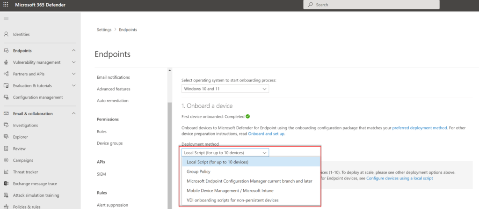Open the Onboard and set up link
The image size is (479, 209).
[266, 134]
